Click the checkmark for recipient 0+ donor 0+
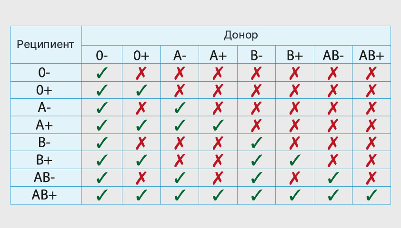Image resolution: width=401 pixels, height=228 pixels. point(141,90)
